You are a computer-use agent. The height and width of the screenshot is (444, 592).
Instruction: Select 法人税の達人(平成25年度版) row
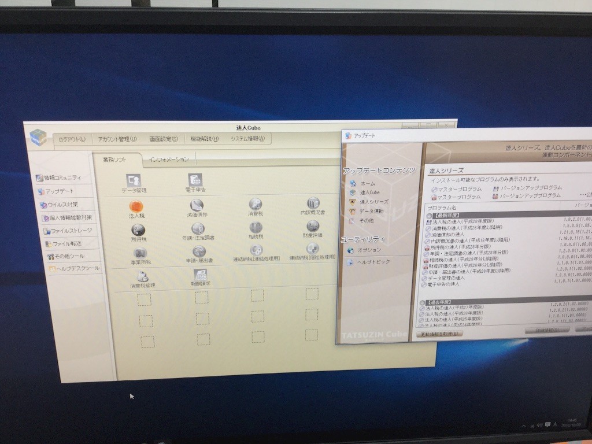(x=450, y=319)
